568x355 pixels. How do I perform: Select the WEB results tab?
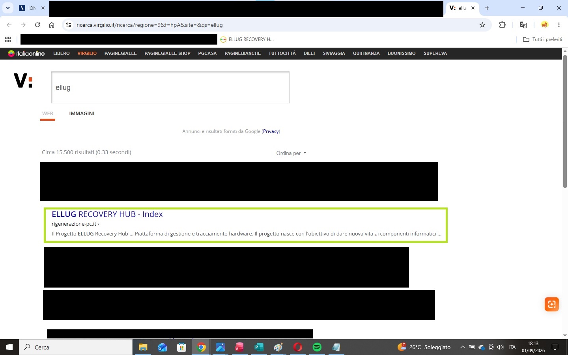(x=48, y=113)
